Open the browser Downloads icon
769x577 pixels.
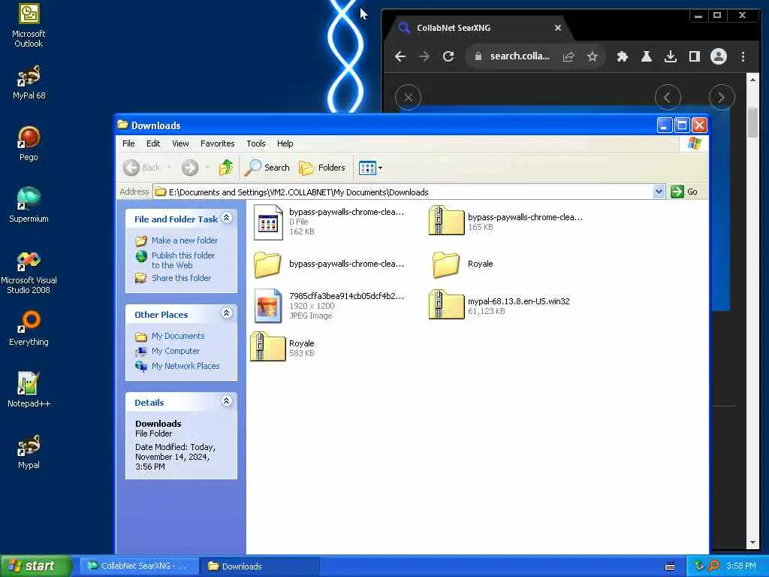[x=671, y=56]
